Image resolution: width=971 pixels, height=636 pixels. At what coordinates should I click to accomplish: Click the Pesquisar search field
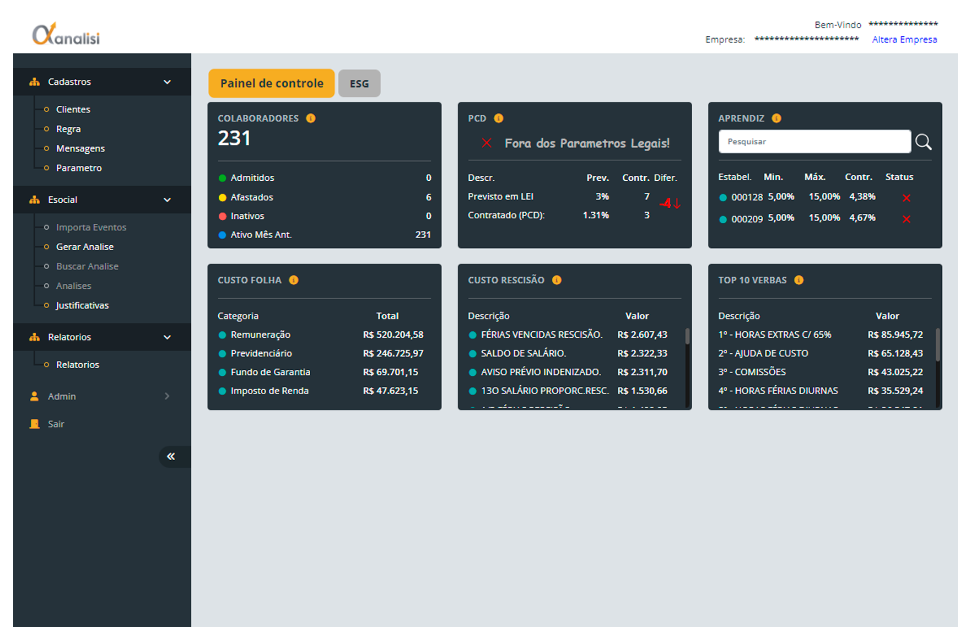(x=814, y=142)
